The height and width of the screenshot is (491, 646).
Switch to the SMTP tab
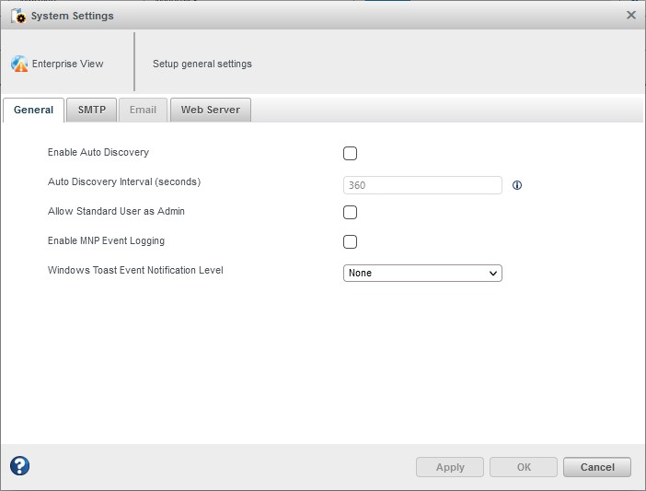(92, 111)
